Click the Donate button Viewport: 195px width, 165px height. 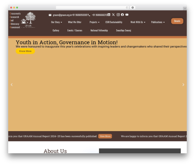[177, 21]
